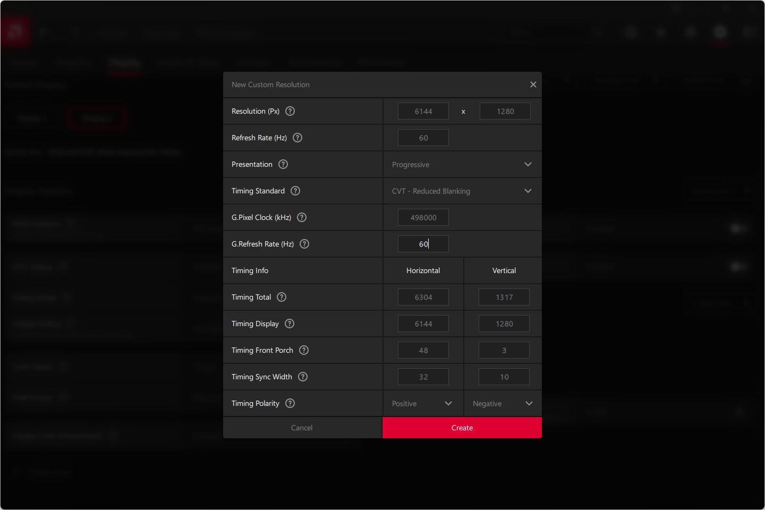
Task: Click the Timing Sync Width help icon
Action: coord(303,377)
